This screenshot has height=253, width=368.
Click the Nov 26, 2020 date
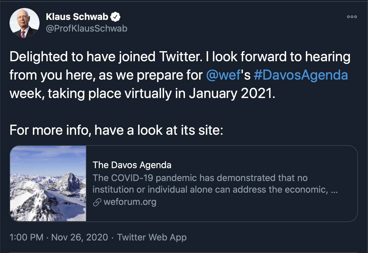[79, 237]
